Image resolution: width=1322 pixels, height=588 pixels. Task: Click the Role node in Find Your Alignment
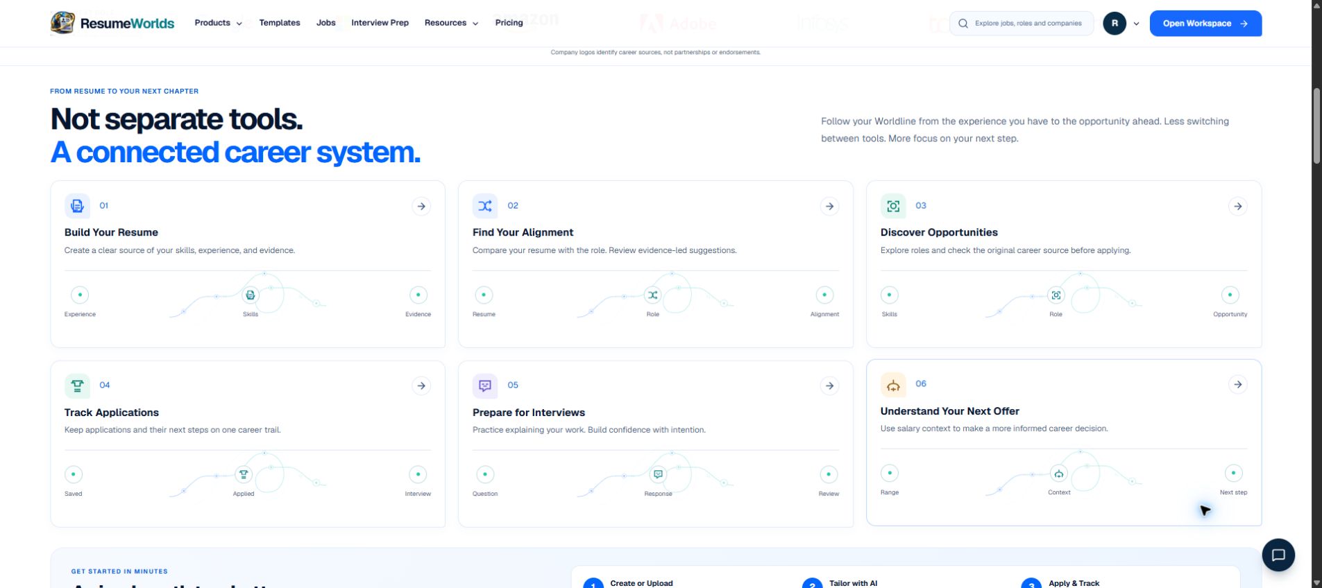pos(653,295)
